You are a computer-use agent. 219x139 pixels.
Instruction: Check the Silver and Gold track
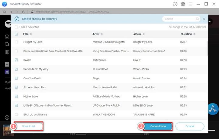point(16,51)
